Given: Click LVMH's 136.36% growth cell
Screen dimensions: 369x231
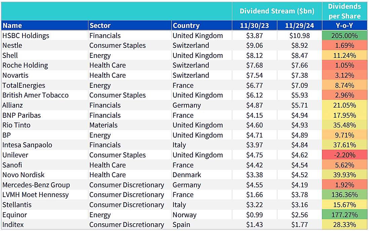Looking at the screenshot, I should pyautogui.click(x=344, y=195).
